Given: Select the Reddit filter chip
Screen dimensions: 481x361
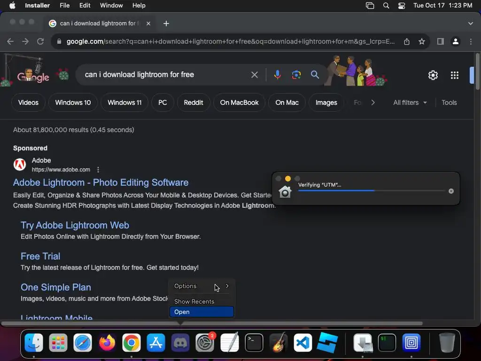Looking at the screenshot, I should (x=193, y=102).
